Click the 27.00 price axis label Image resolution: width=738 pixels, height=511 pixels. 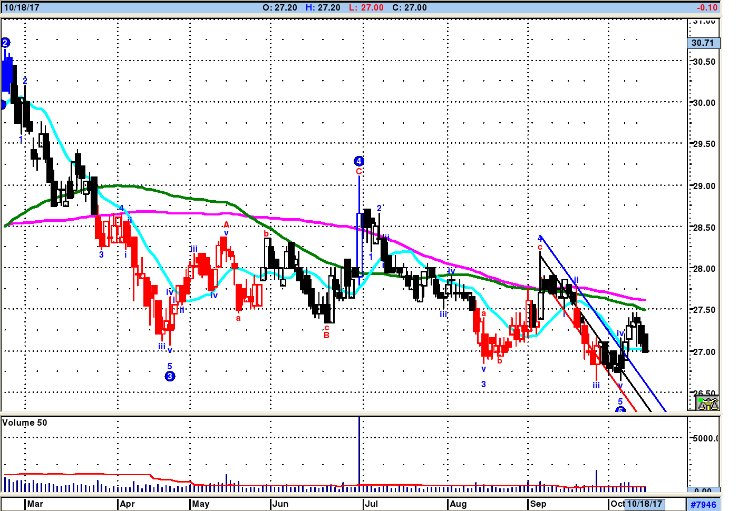pos(704,352)
